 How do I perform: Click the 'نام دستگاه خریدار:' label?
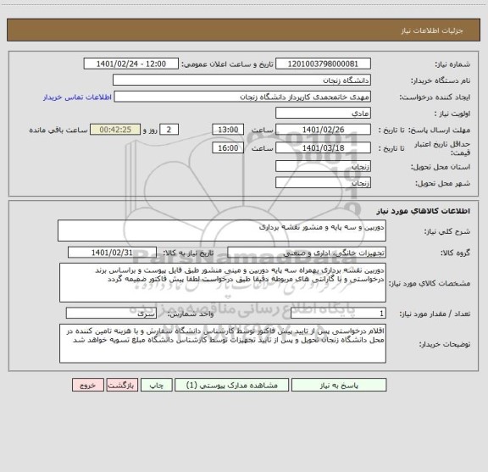pyautogui.click(x=441, y=81)
